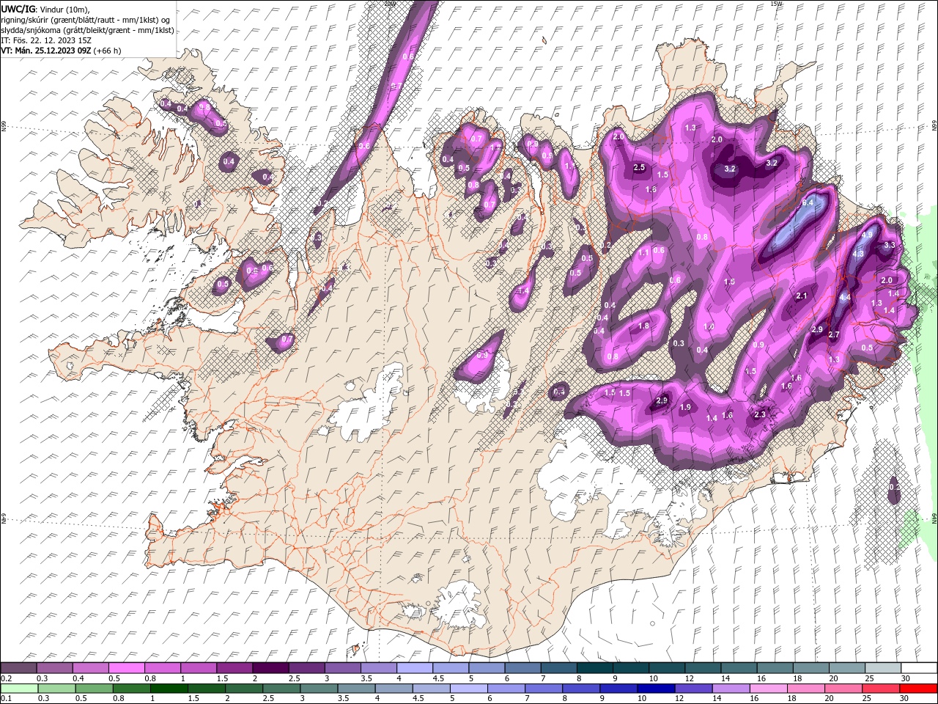Screen dimensions: 938x704
Task: Pick the darkest green 1 swatch, lower legend row
Action: click(x=169, y=689)
